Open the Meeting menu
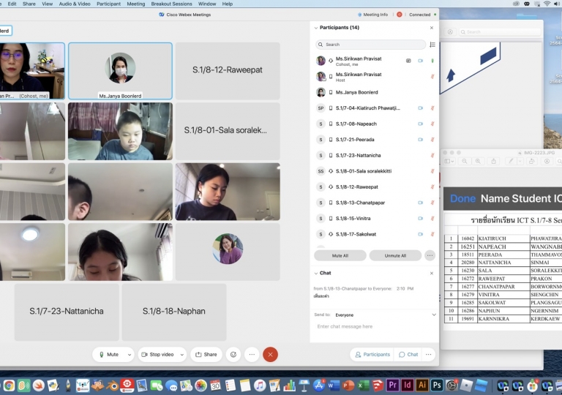 [136, 4]
